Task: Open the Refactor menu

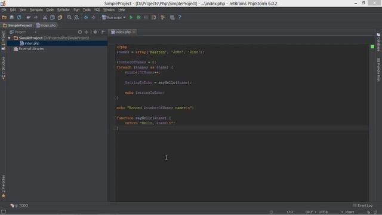Action: 64,10
